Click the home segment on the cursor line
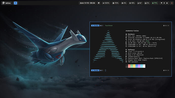175x98 pixels. [101, 70]
